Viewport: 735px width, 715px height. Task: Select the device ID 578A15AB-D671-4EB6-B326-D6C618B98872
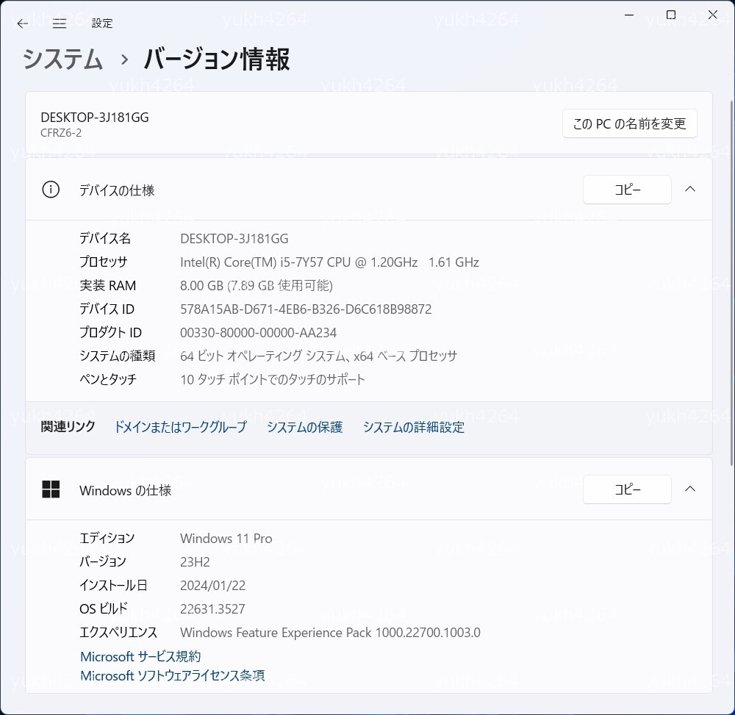coord(306,309)
